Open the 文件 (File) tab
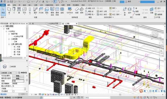This screenshot has height=99, width=167. click(3, 5)
